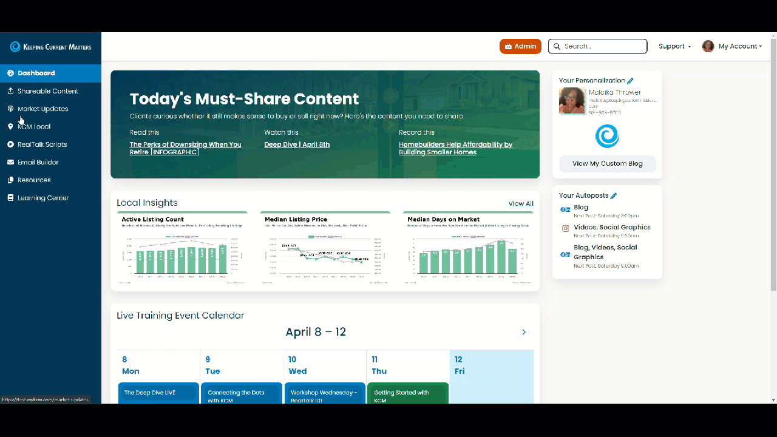Click the social icon beside Blog, Videos, Social Graphics
Screen dimensions: 777x437
click(565, 254)
